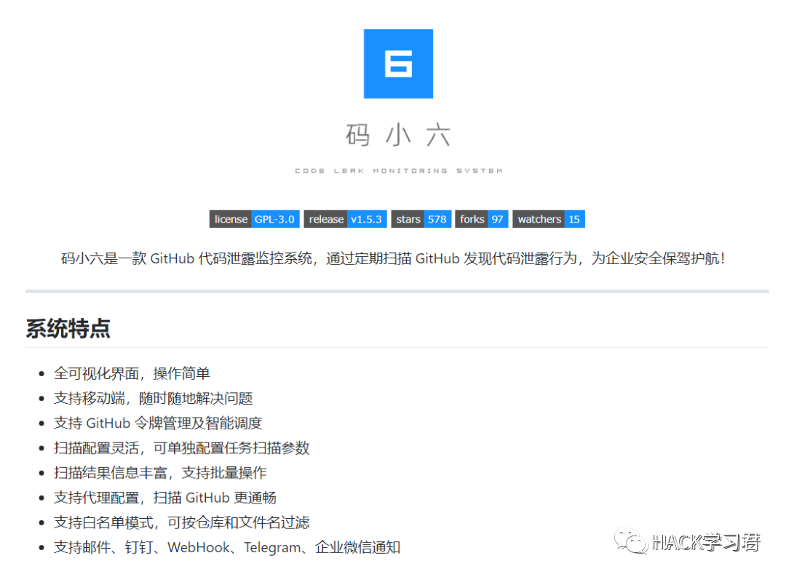Click list item 扫描结果信息丰富，支持批量操作
Image resolution: width=786 pixels, height=577 pixels.
coord(160,473)
